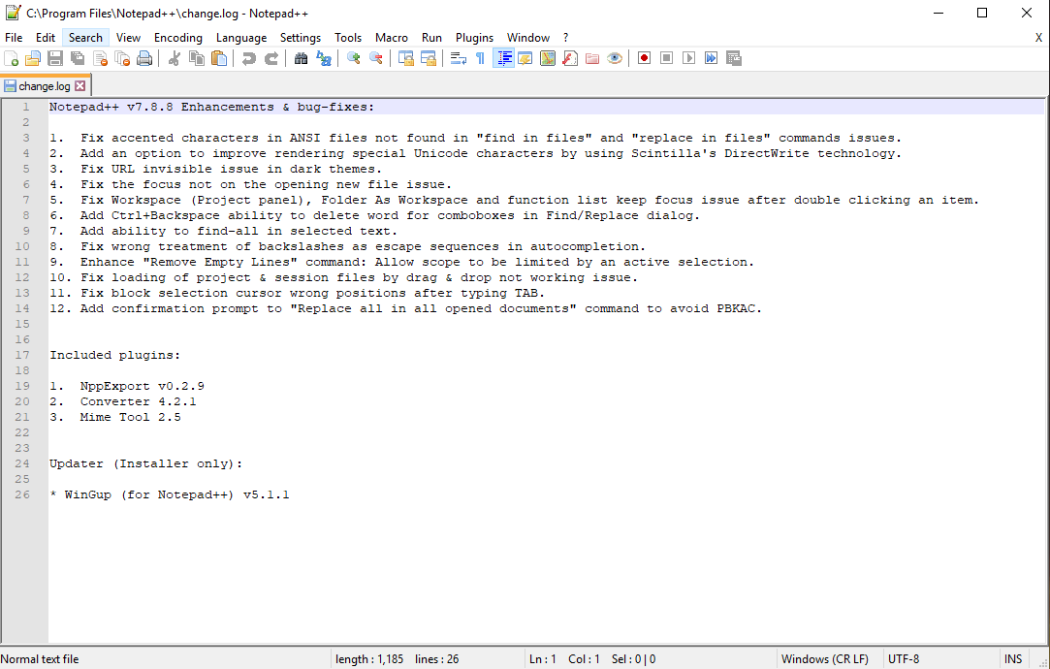Click the Copy icon in toolbar

click(197, 58)
